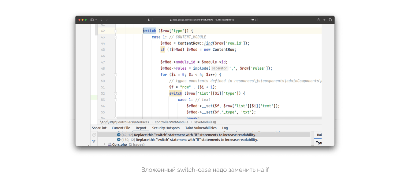Open the privacy shield report icon
Image resolution: width=410 pixels, height=187 pixels.
pyautogui.click(x=149, y=20)
